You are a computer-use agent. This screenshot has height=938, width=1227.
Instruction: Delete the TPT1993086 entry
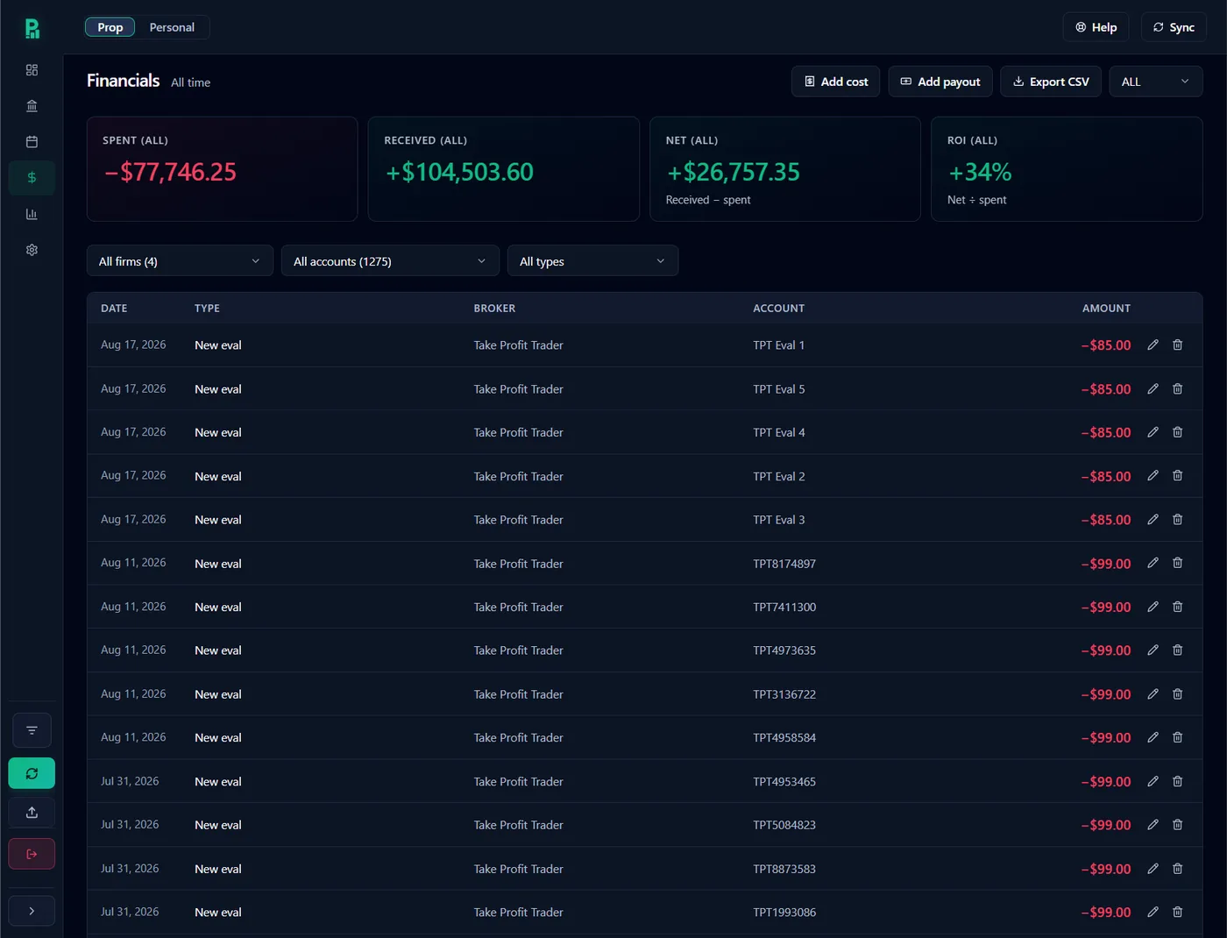(x=1178, y=912)
